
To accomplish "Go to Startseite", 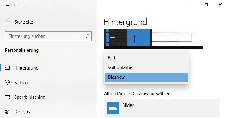I will pos(24,22).
